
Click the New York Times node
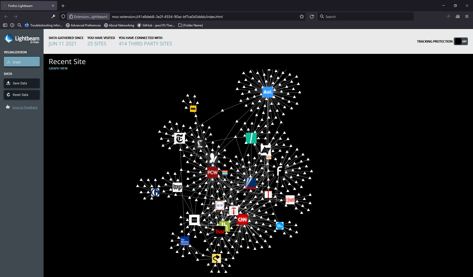tap(179, 138)
